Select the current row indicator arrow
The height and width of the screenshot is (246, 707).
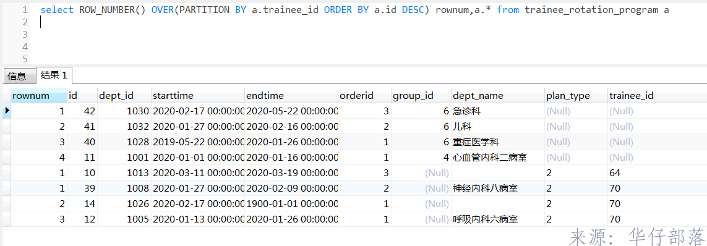[x=7, y=111]
